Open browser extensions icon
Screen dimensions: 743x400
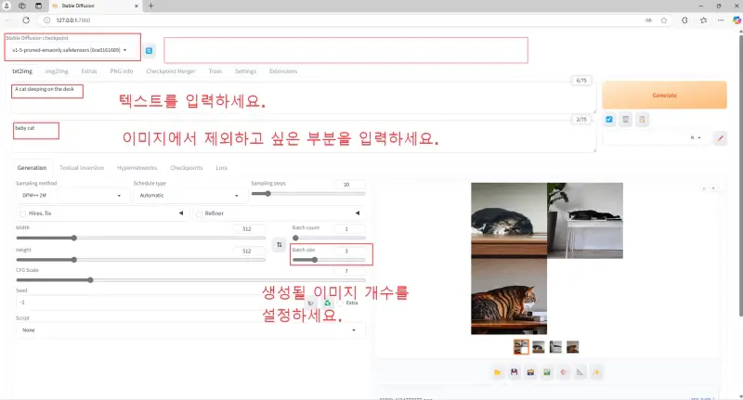pos(684,20)
